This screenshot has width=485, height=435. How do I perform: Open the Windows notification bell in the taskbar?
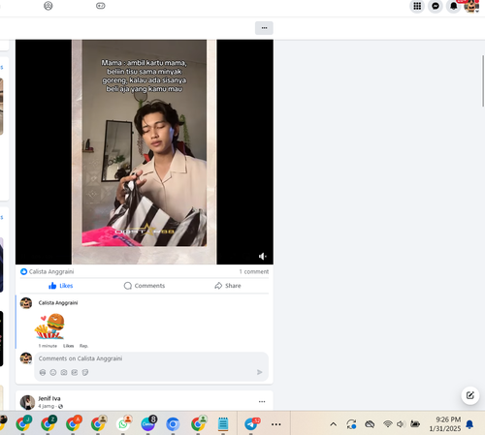tap(469, 424)
